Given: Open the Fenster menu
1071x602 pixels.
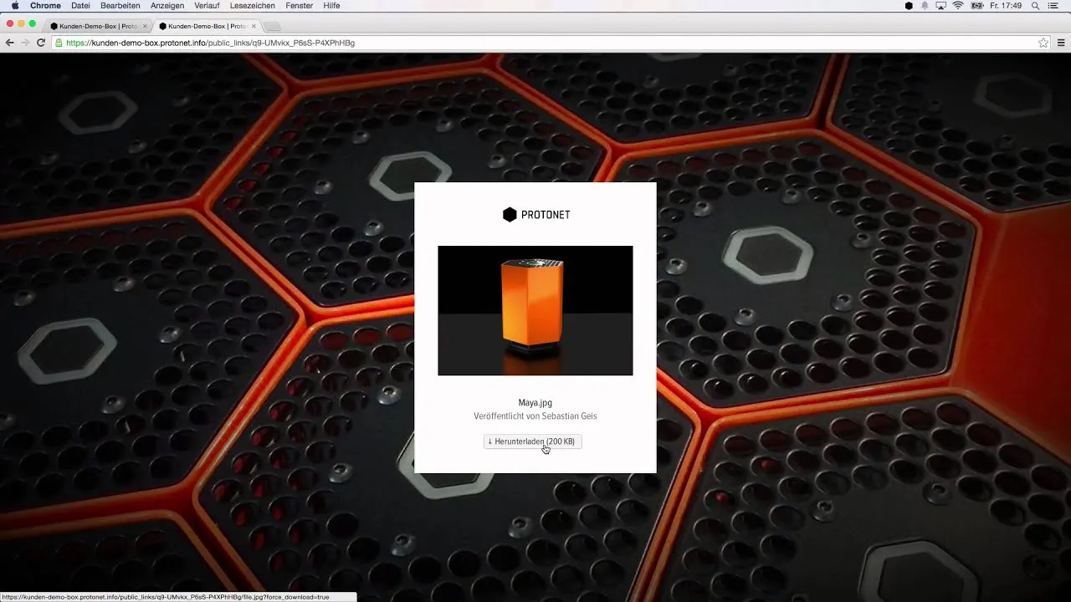Looking at the screenshot, I should (x=300, y=6).
